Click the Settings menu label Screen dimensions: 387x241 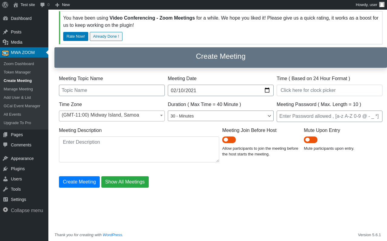18,199
